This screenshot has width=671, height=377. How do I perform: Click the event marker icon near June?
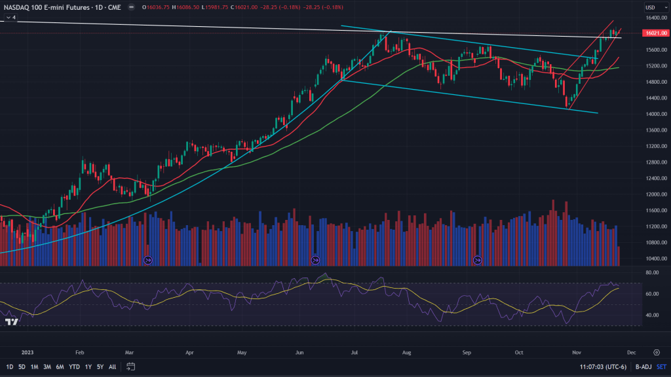(316, 260)
